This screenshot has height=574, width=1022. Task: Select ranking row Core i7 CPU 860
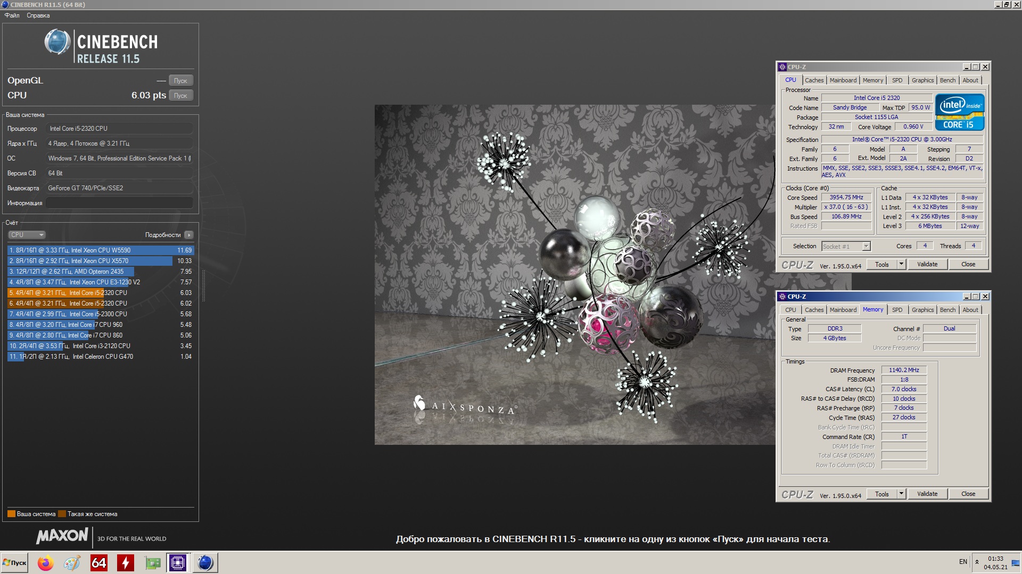tap(101, 335)
